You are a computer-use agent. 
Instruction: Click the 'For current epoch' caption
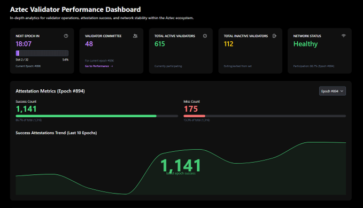click(99, 60)
